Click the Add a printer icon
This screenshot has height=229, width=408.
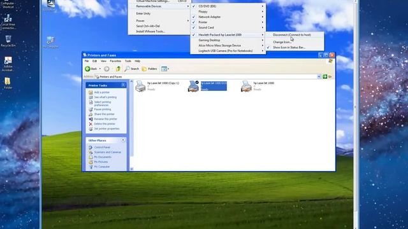91,92
